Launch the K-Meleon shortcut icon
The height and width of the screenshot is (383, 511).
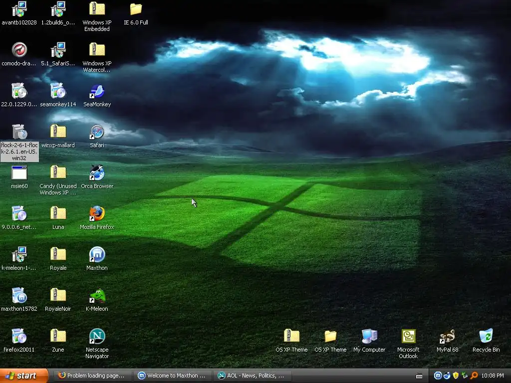97,295
